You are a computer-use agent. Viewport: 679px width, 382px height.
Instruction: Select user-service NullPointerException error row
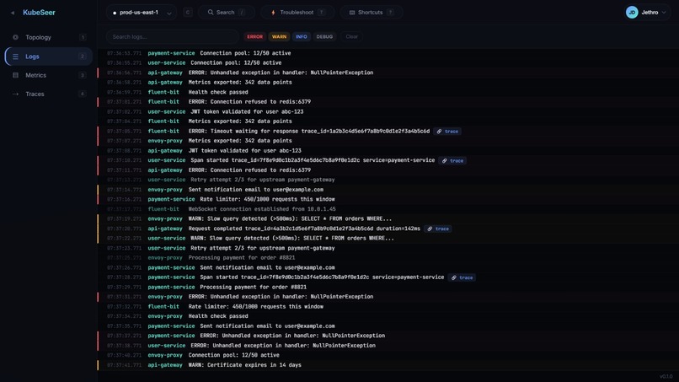388,346
